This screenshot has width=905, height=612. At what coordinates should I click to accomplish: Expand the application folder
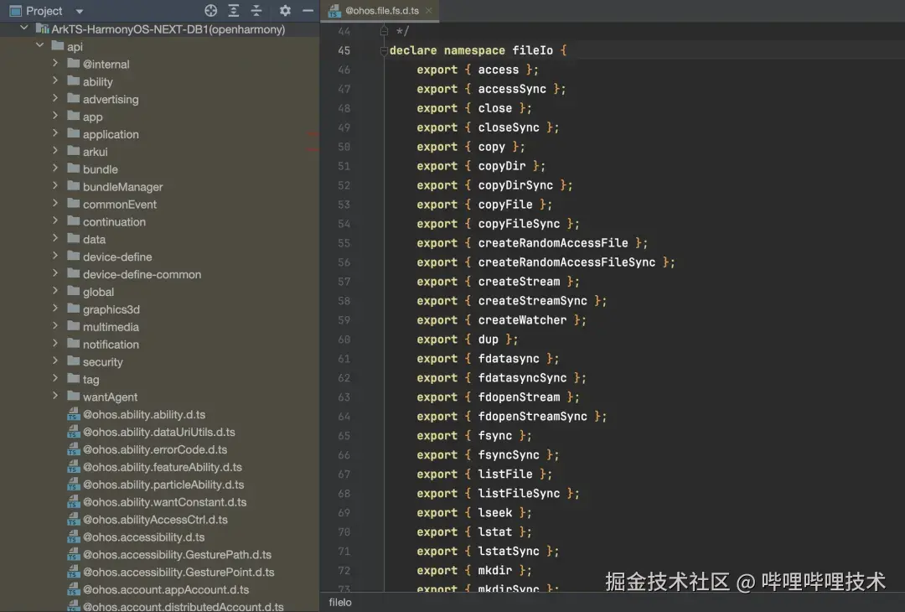55,132
